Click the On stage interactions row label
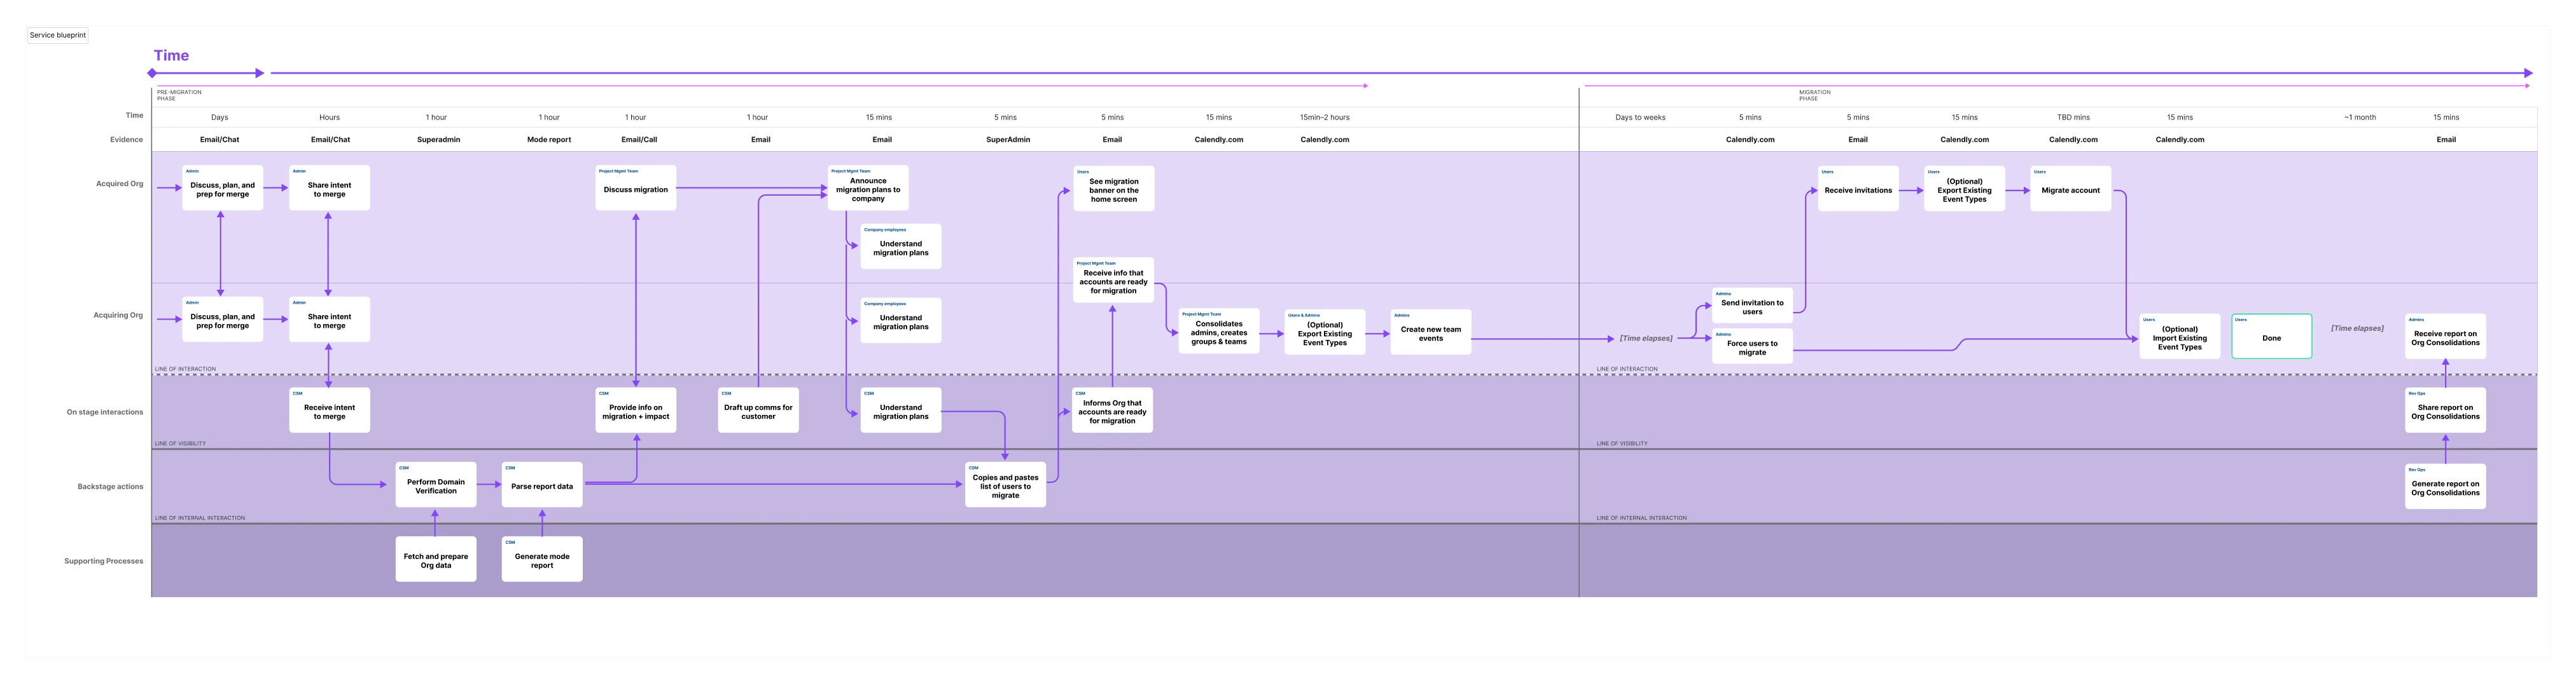Viewport: 2576px width, 683px height. (x=105, y=412)
